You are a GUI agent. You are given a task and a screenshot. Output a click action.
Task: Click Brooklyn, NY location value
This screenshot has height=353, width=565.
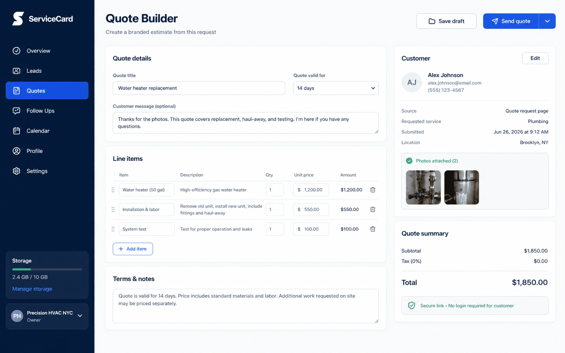(534, 142)
